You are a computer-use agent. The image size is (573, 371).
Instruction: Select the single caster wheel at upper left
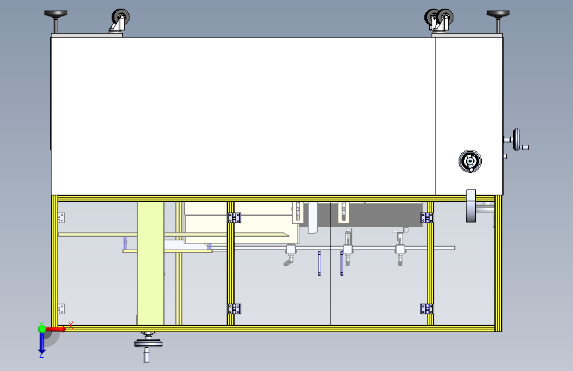pos(120,21)
